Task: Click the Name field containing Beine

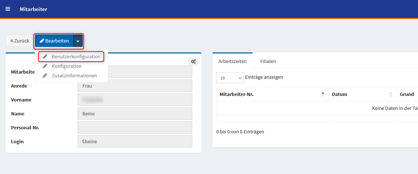Action: 135,114
